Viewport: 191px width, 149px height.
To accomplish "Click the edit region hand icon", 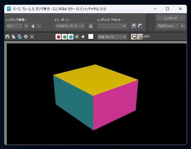I will 32,26.
